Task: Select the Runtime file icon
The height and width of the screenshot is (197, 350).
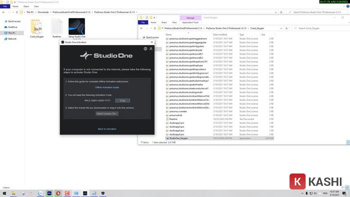Action: point(56,27)
